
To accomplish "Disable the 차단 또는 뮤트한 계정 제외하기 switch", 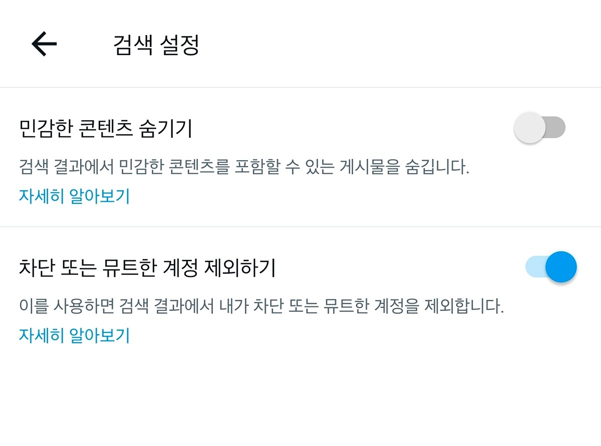I will click(x=551, y=267).
